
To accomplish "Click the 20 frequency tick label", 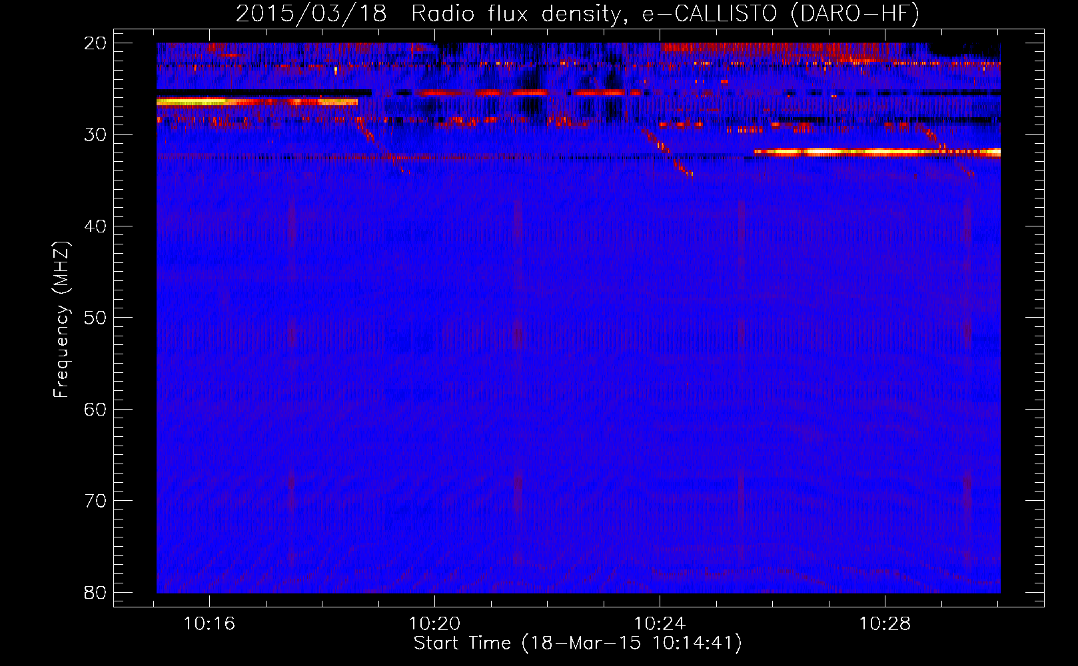I will (x=95, y=43).
